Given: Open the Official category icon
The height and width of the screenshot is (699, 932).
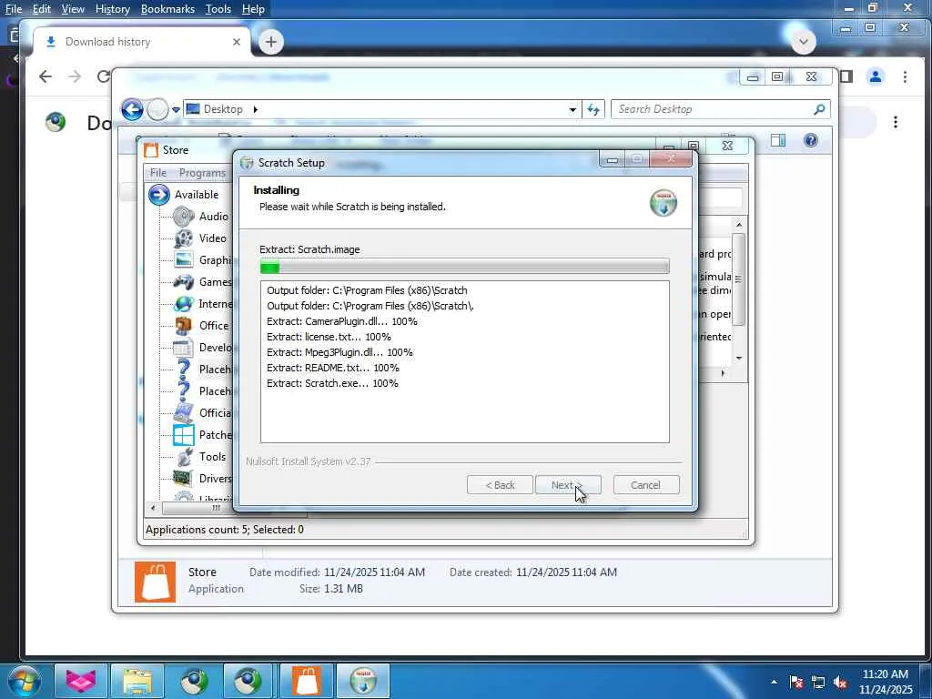Looking at the screenshot, I should [x=184, y=412].
